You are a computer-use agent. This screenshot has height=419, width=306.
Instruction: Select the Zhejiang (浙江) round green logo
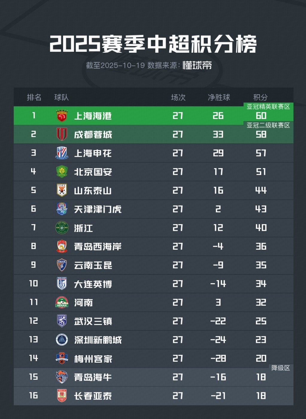coord(62,228)
